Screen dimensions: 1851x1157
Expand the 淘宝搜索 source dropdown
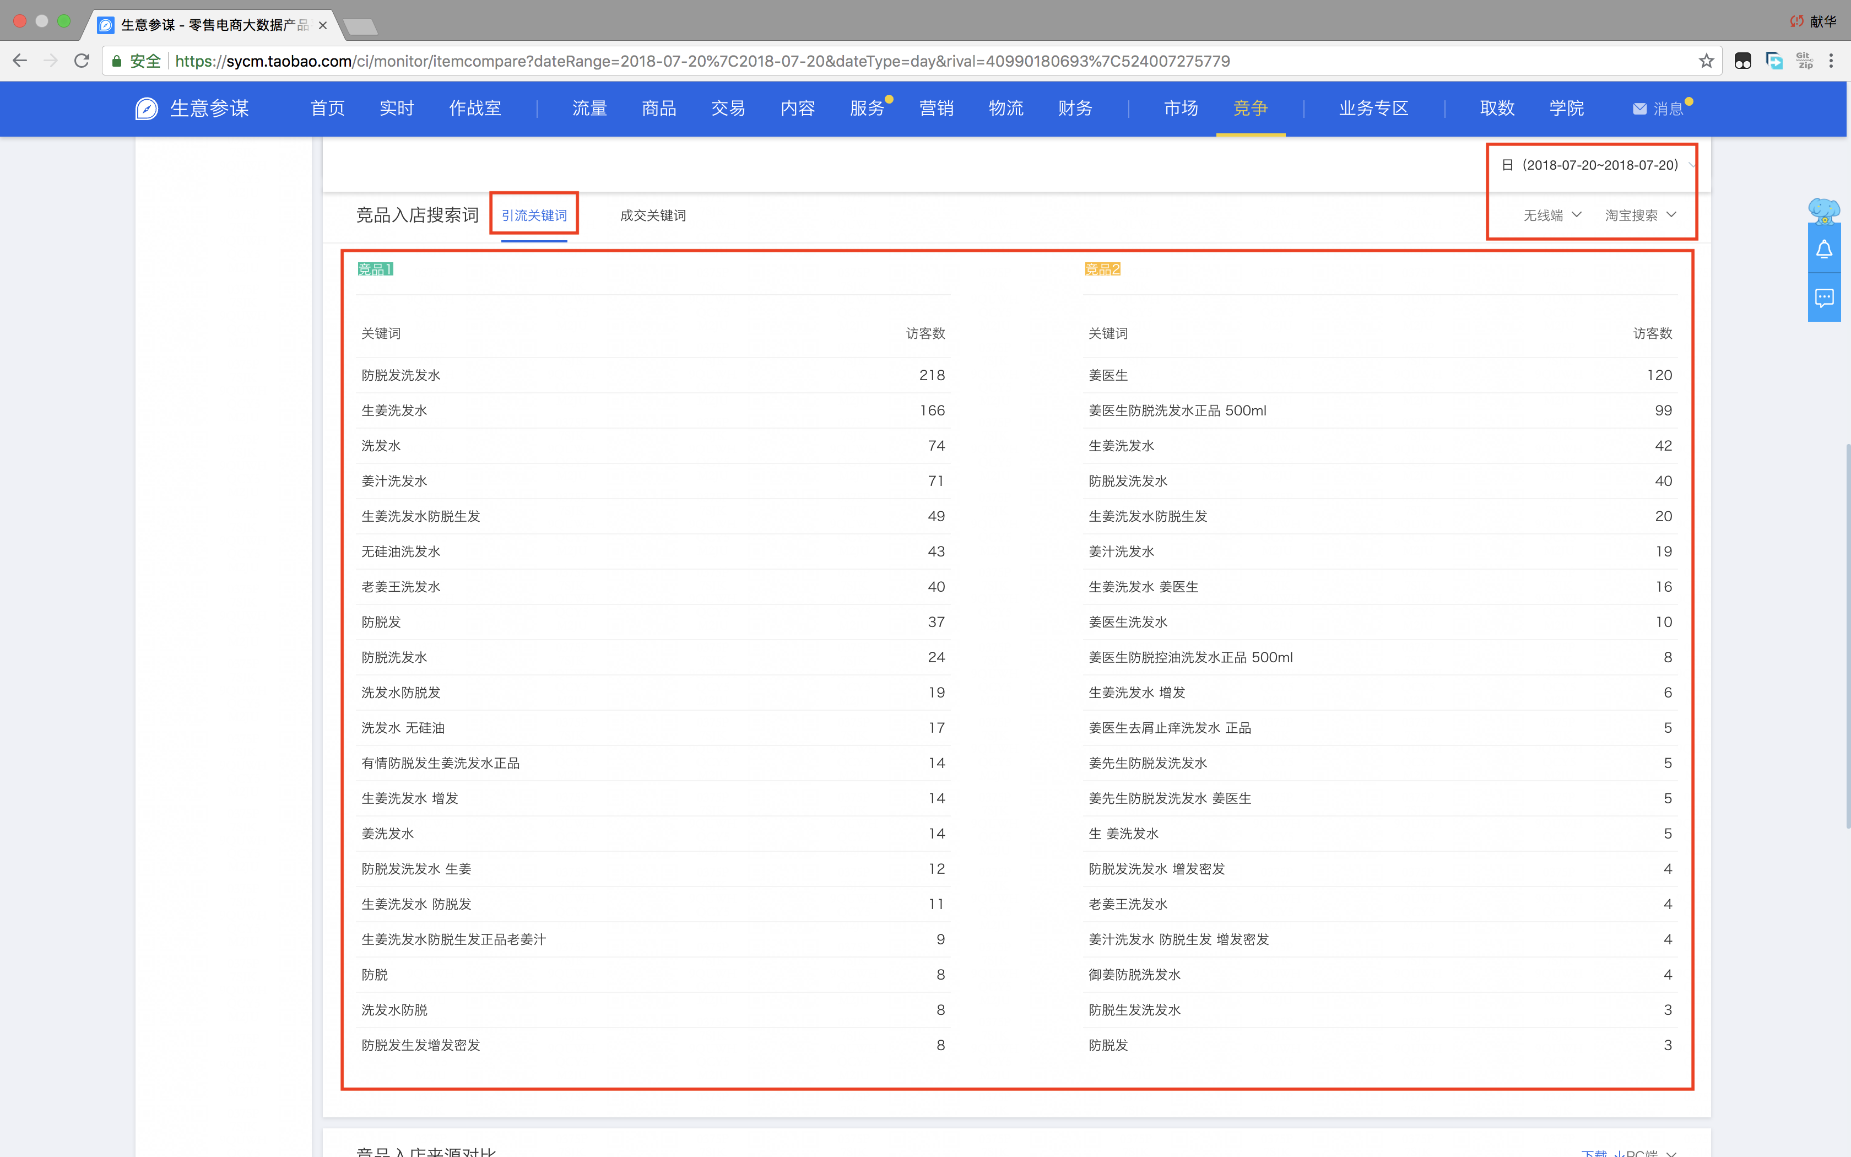[x=1640, y=216]
